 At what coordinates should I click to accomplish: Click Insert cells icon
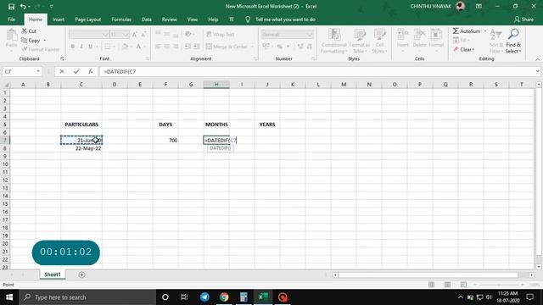pyautogui.click(x=403, y=36)
